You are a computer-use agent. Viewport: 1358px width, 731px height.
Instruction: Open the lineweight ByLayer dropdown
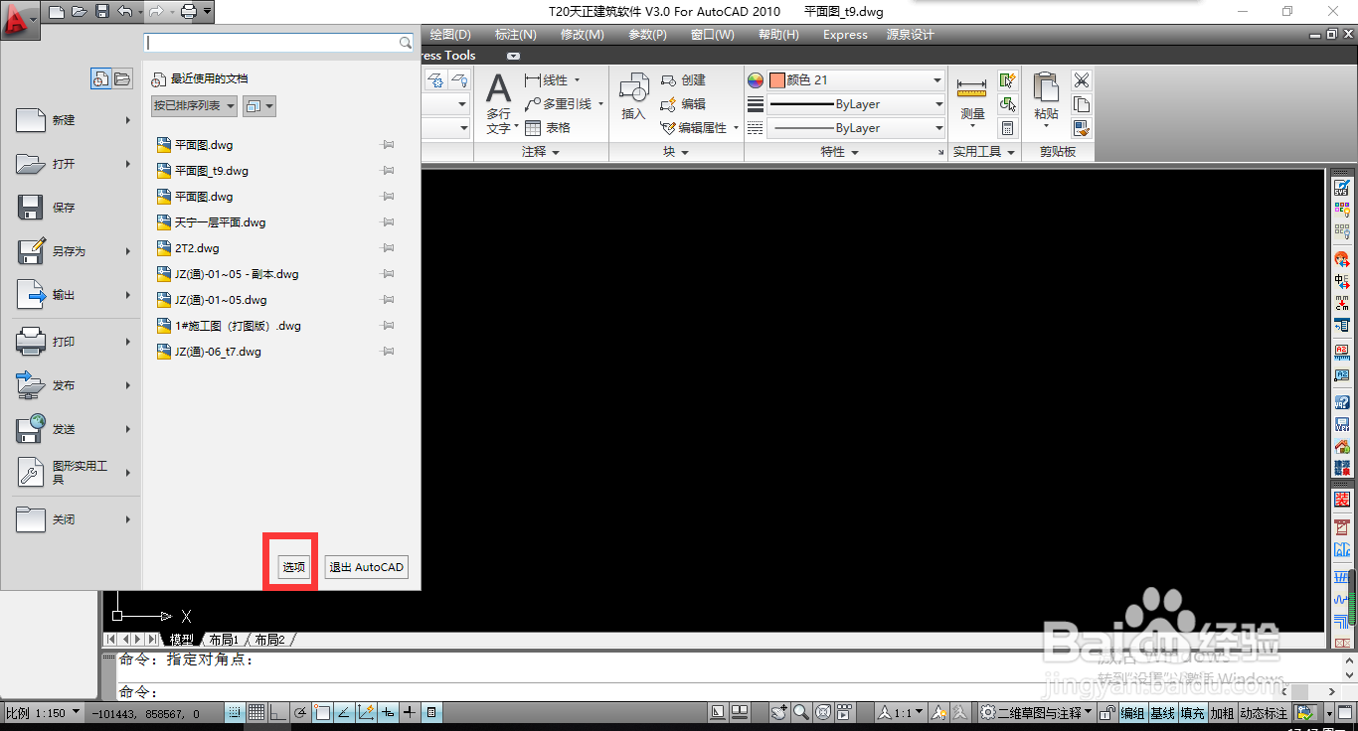856,104
